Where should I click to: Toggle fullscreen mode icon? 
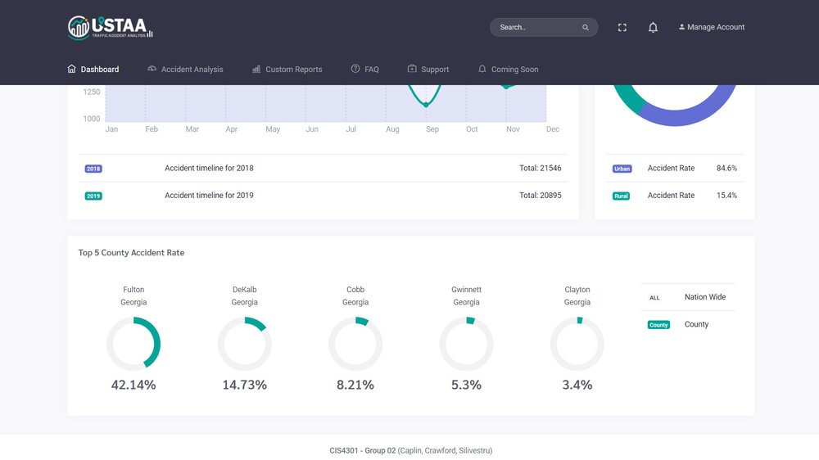[x=622, y=28]
